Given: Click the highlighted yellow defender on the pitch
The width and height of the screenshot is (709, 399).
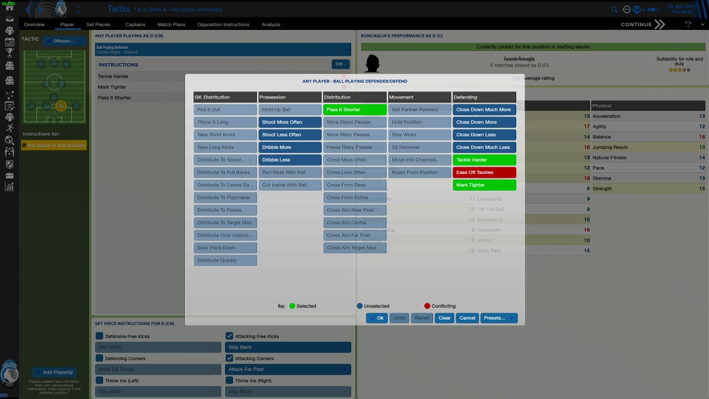Looking at the screenshot, I should [61, 106].
